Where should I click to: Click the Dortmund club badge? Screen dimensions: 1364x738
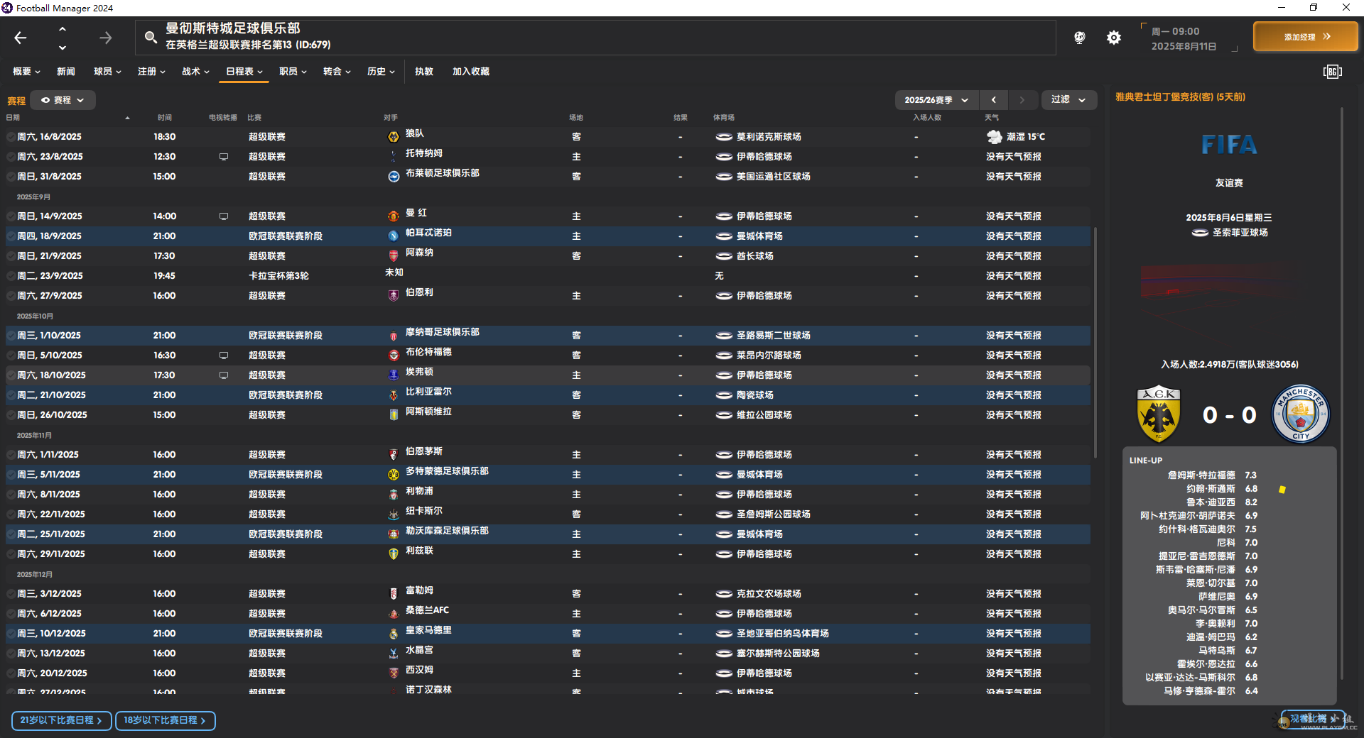pyautogui.click(x=394, y=475)
